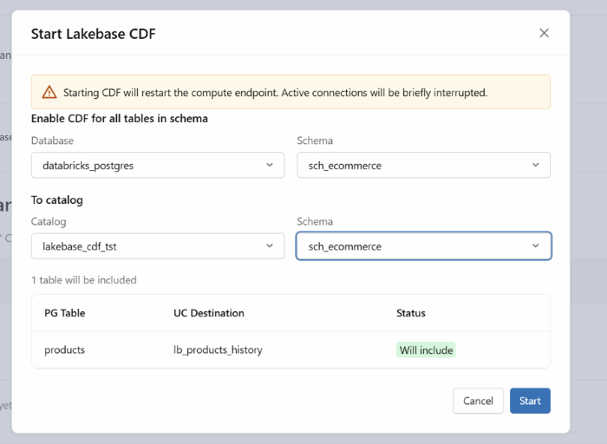Click the Catalog field label
607x444 pixels.
point(49,222)
